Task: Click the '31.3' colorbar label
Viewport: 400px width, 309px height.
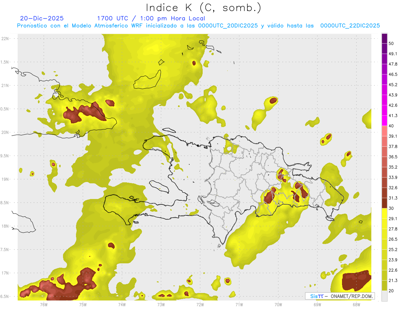Action: [x=393, y=198]
